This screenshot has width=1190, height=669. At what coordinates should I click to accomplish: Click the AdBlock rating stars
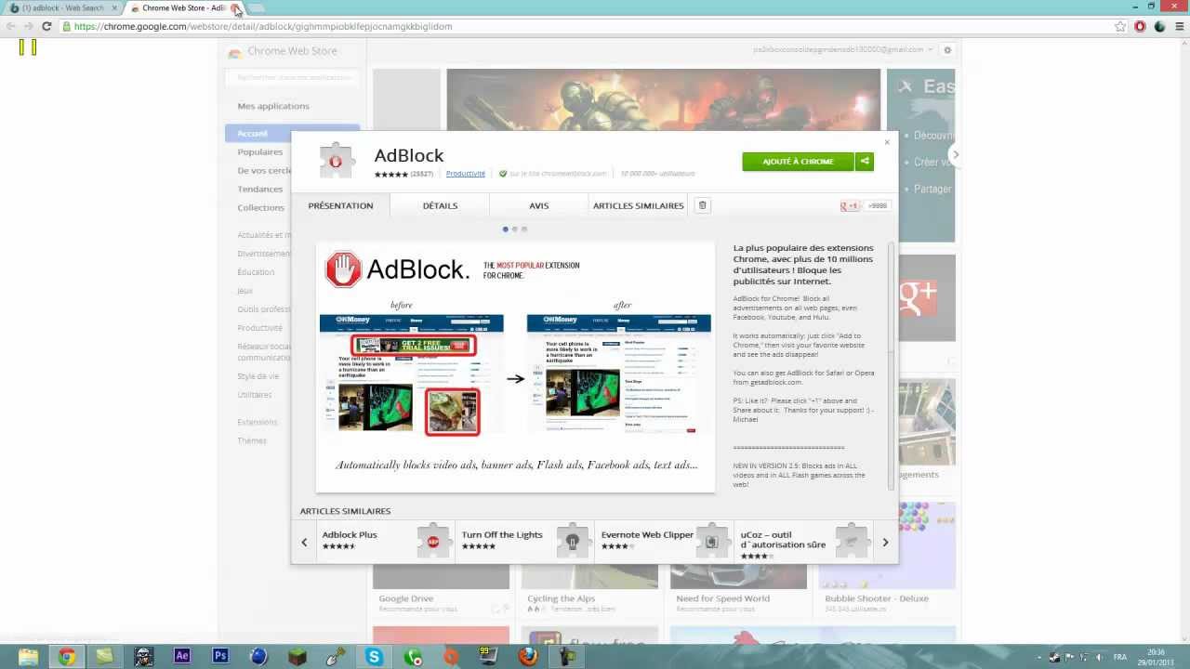coord(390,174)
